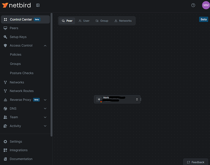
Task: Click the Windows OS icon on peer node
Action: [99, 99]
